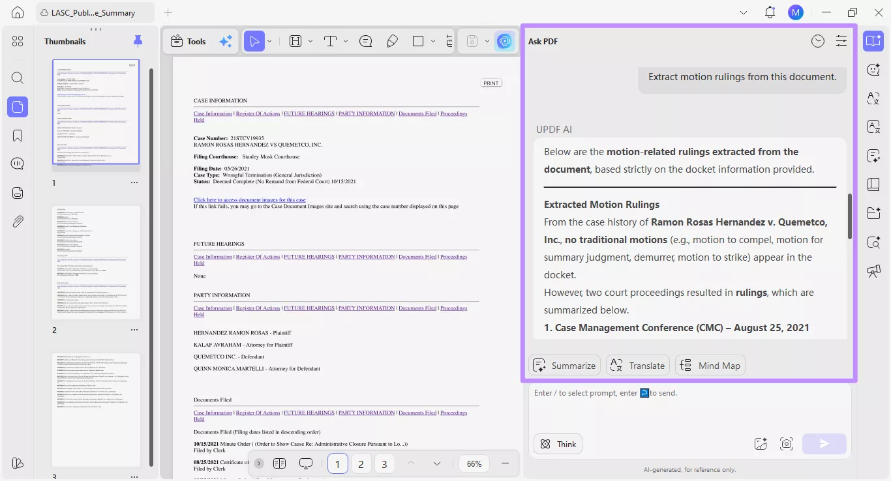891x481 pixels.
Task: Go to page 2 button
Action: point(361,463)
